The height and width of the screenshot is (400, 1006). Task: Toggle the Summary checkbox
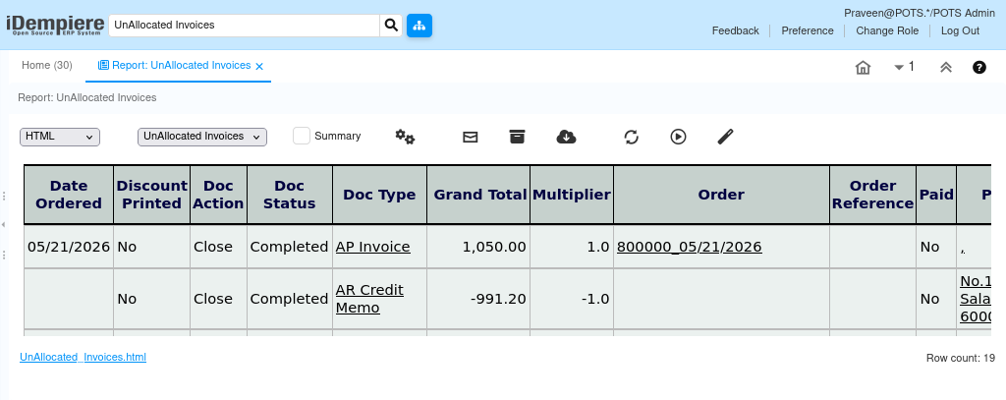coord(302,136)
